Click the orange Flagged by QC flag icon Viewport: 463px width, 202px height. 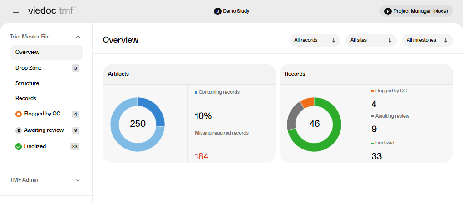coord(19,114)
